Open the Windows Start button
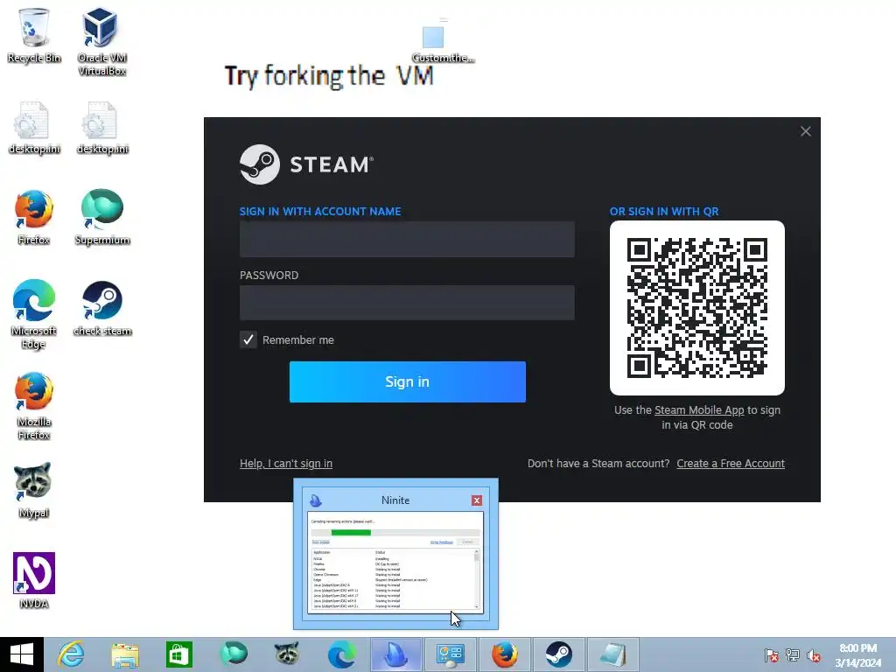 pos(22,654)
